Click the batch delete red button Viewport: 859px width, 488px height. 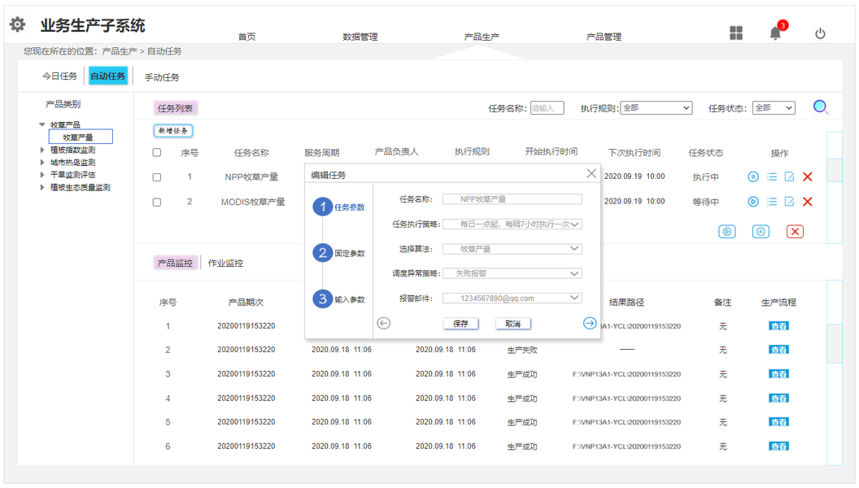pos(795,232)
